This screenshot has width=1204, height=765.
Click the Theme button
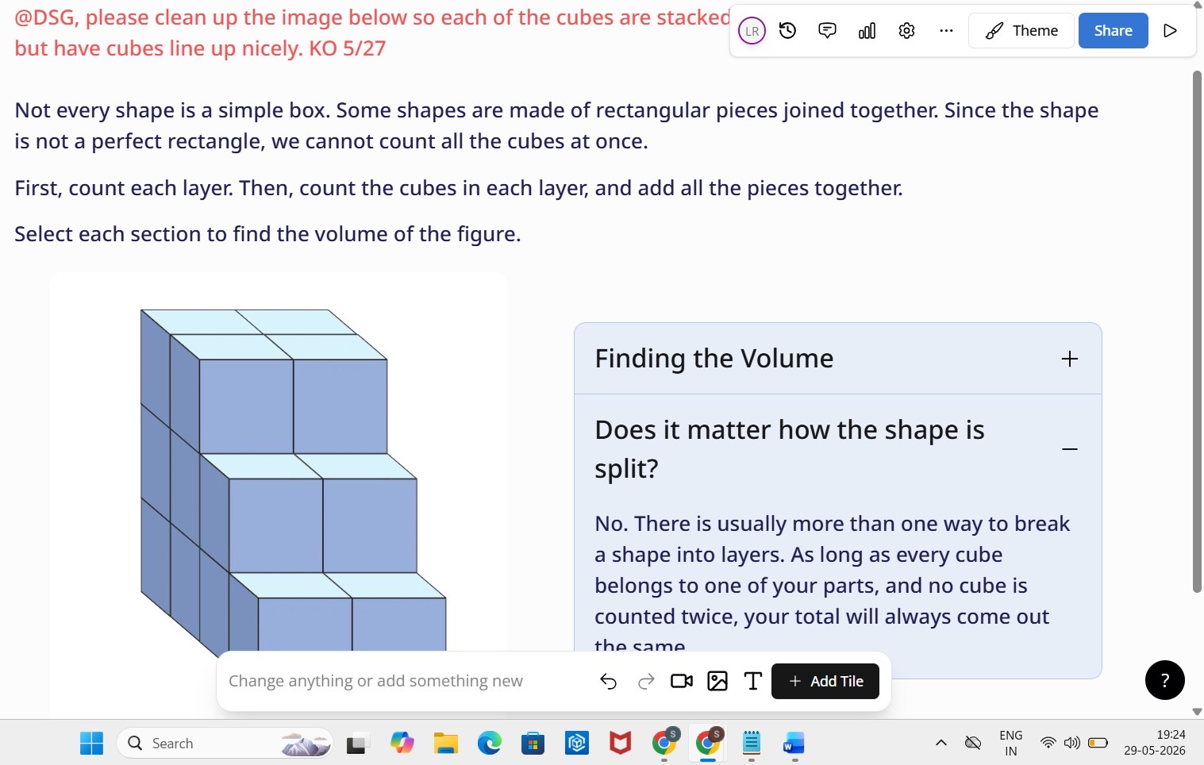point(1021,31)
